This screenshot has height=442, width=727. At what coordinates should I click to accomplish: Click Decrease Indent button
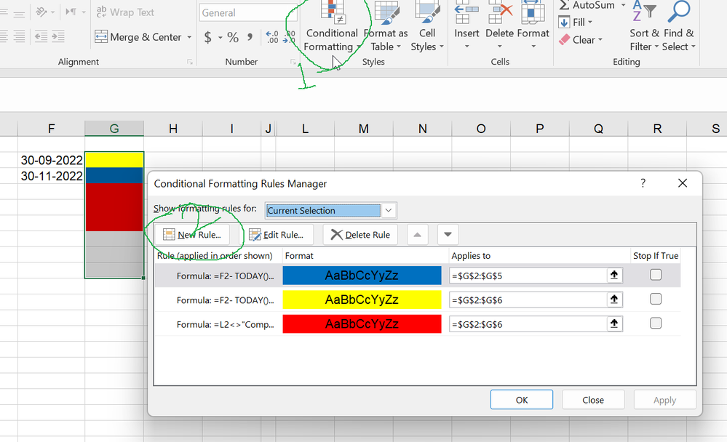[41, 36]
